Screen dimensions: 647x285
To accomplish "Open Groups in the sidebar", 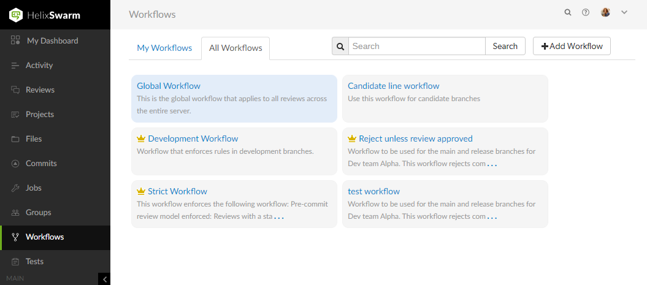I will [x=38, y=213].
